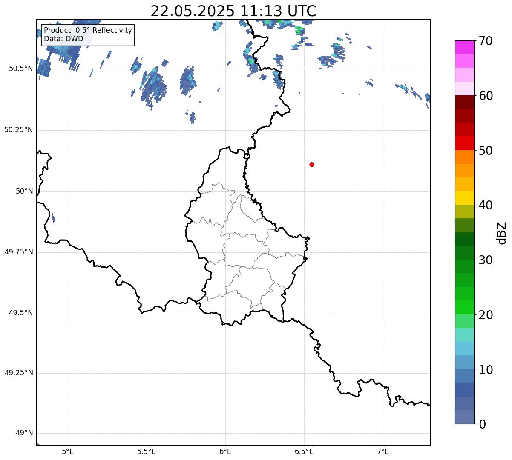This screenshot has height=460, width=512.
Task: Click the plot title '22.05.2025 11:13 UTC'
Action: (x=233, y=11)
